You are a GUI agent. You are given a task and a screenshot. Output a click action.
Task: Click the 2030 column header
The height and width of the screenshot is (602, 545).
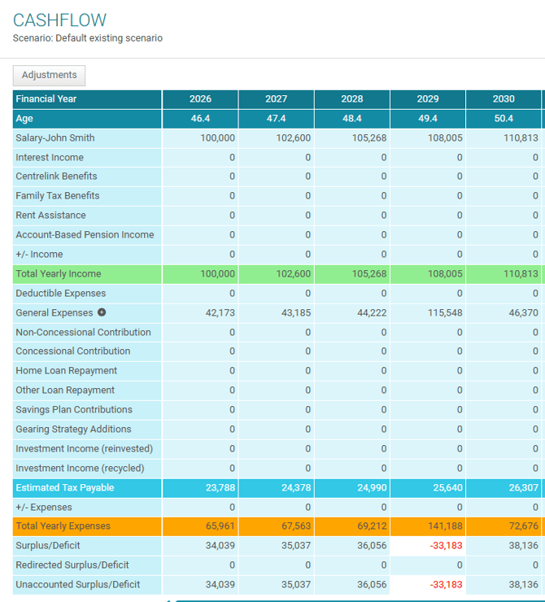click(x=504, y=99)
